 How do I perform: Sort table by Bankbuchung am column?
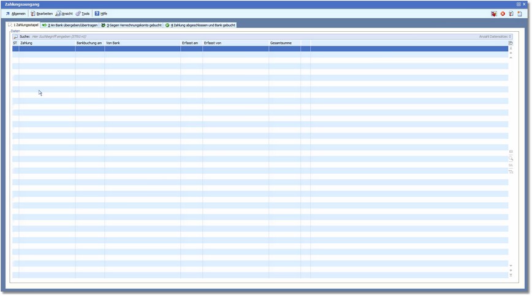(89, 43)
